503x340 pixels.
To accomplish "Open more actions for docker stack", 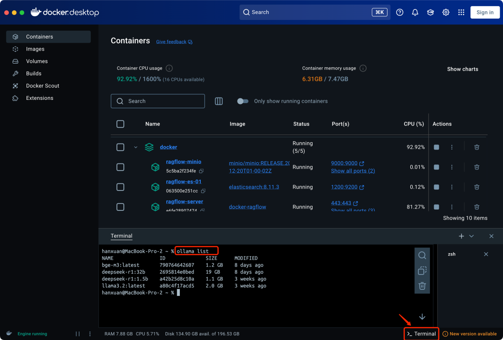I will (x=452, y=147).
